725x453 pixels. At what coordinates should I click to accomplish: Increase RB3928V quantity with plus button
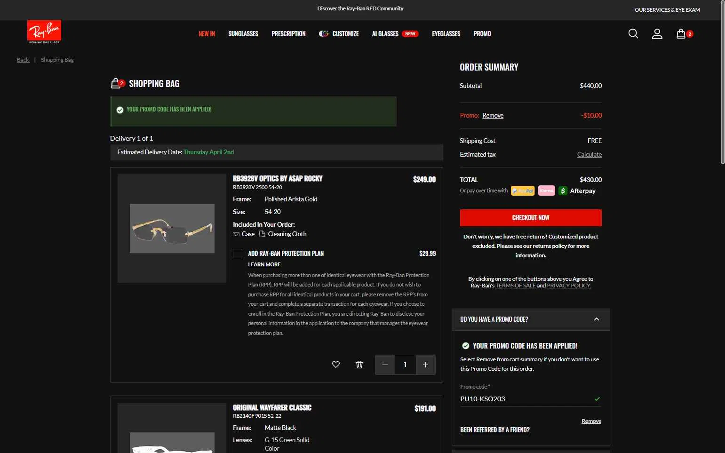tap(425, 365)
